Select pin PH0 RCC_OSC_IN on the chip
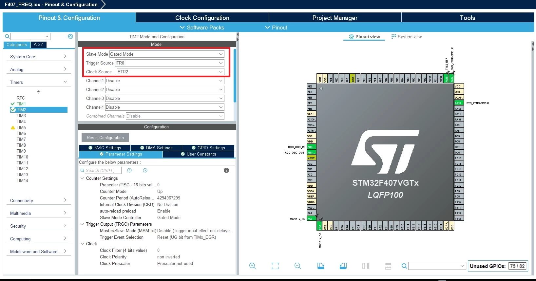The height and width of the screenshot is (281, 536). coord(312,147)
